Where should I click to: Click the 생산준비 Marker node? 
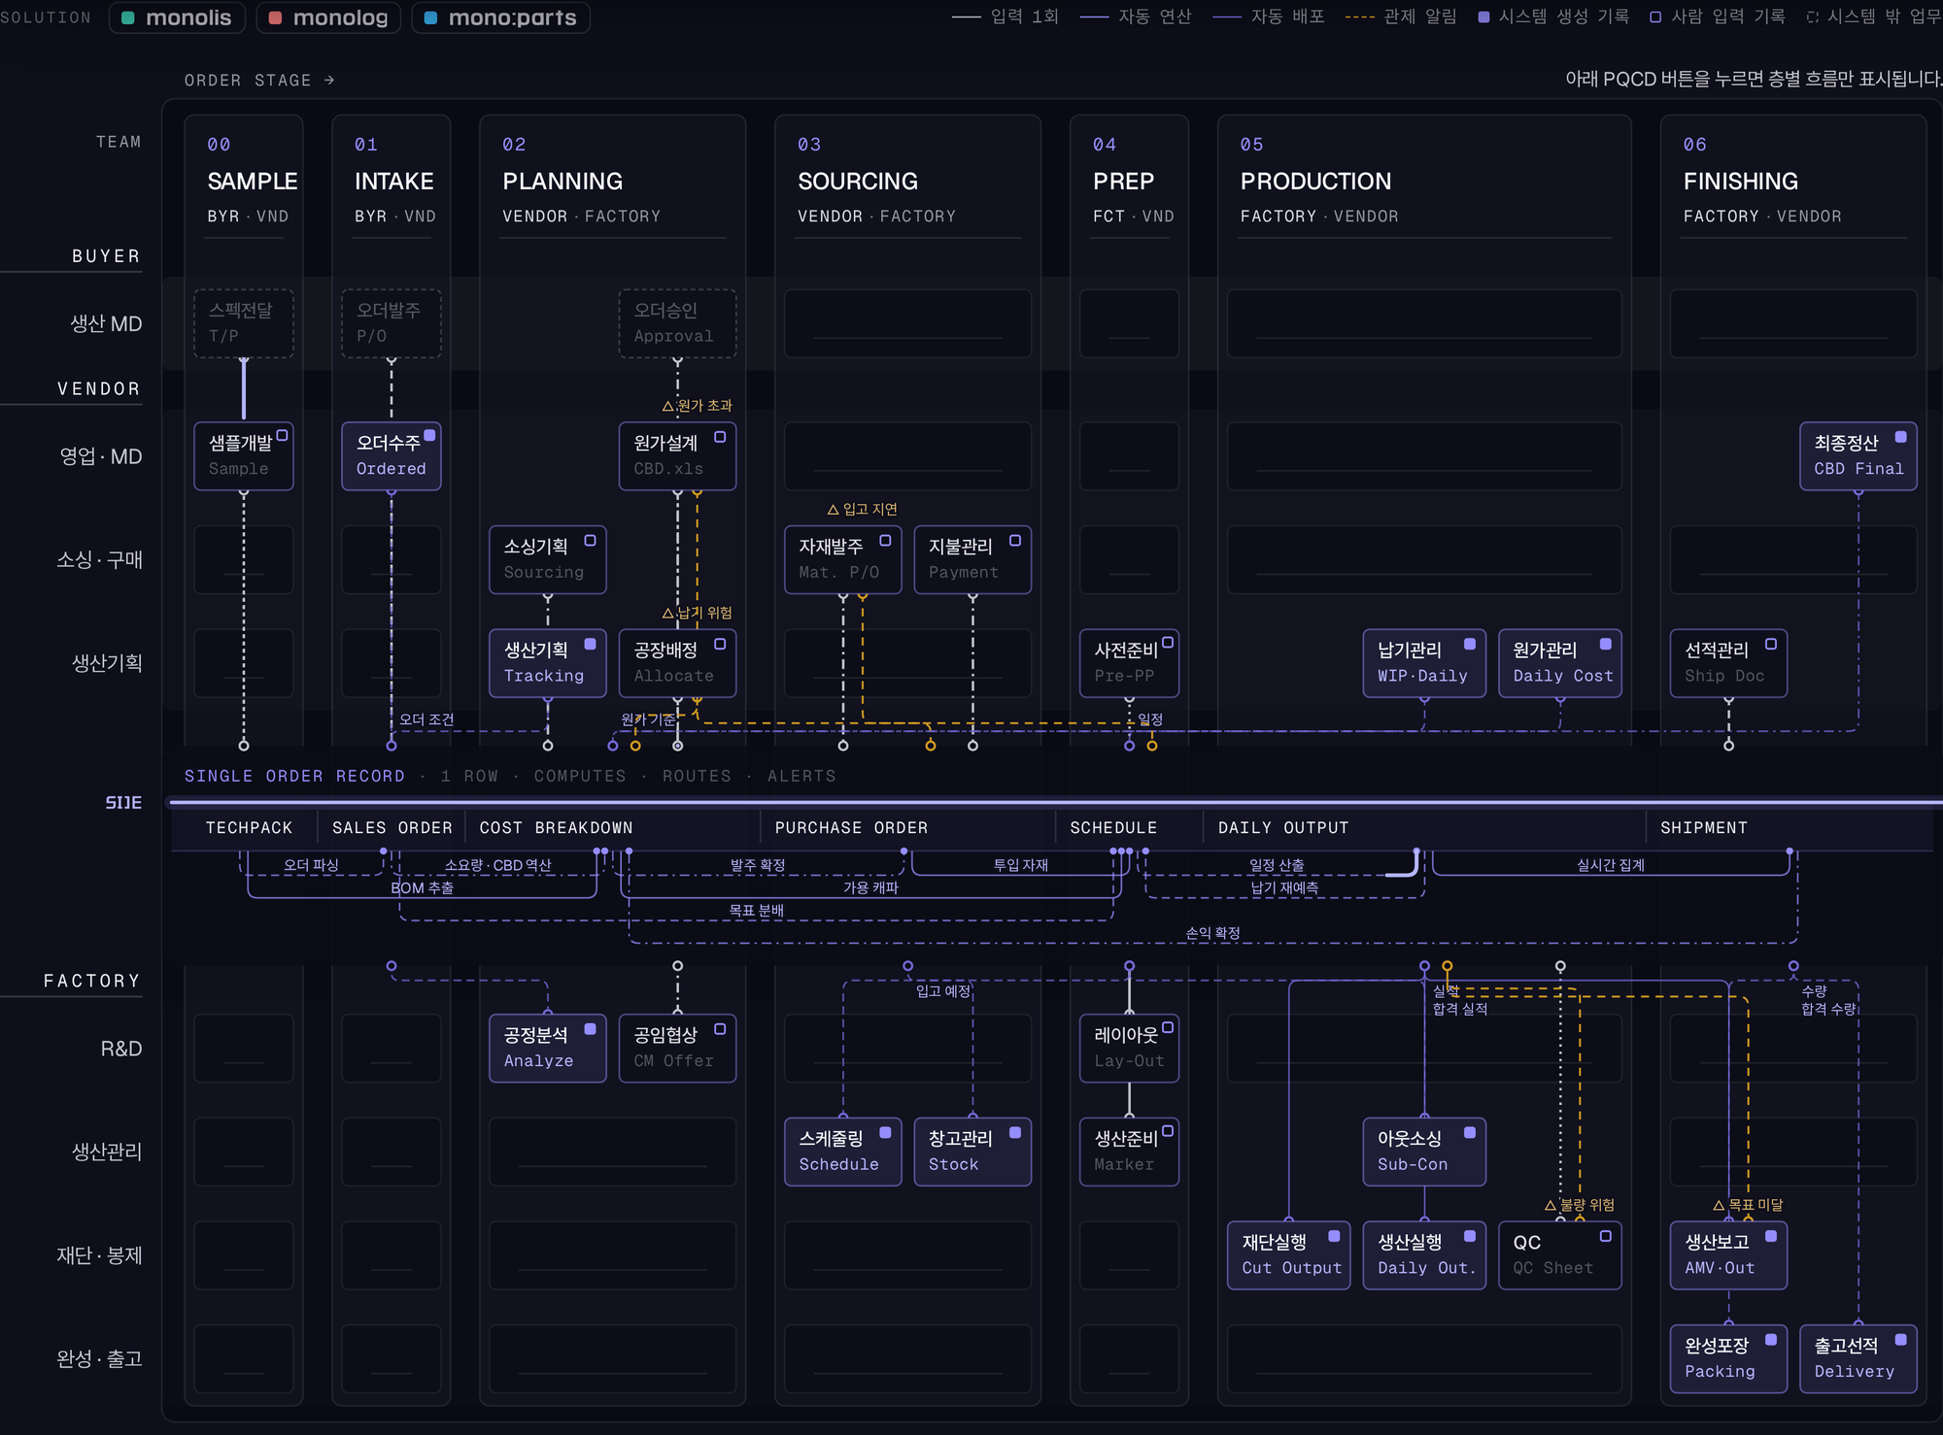(1130, 1151)
